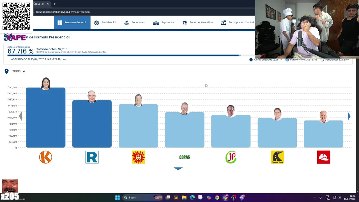Show hidden system tray icons
This screenshot has width=359, height=202.
pyautogui.click(x=314, y=198)
